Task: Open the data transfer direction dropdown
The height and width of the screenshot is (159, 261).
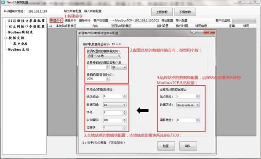Action: tap(104, 56)
